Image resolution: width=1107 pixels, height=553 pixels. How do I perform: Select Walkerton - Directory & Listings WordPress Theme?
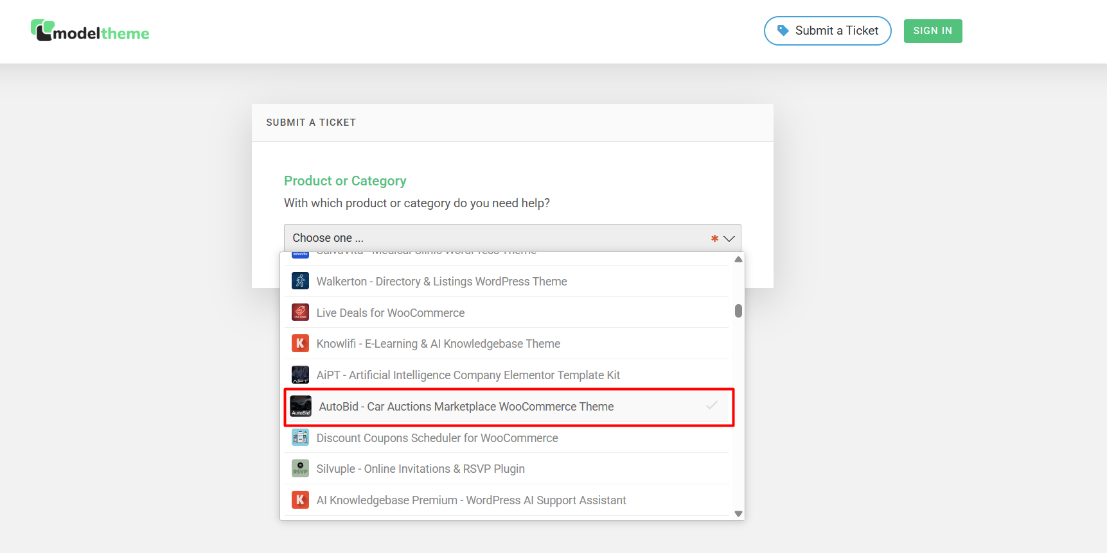[x=507, y=281]
